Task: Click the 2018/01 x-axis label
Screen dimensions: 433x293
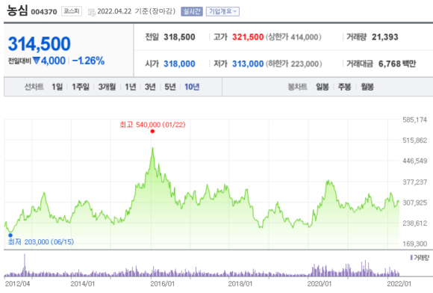Action: click(x=240, y=284)
